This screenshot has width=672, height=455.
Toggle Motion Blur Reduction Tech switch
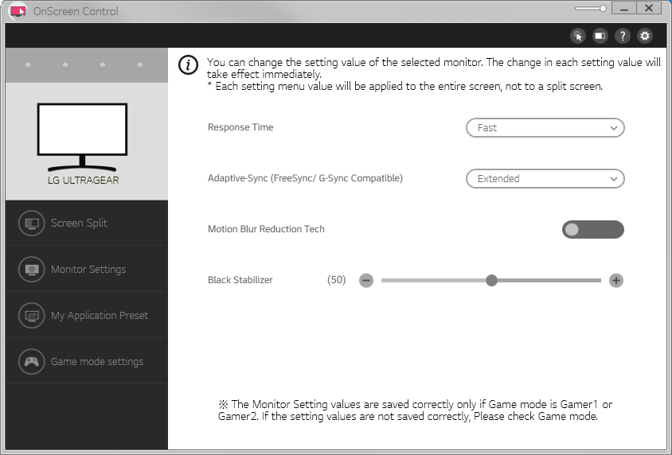(x=592, y=229)
